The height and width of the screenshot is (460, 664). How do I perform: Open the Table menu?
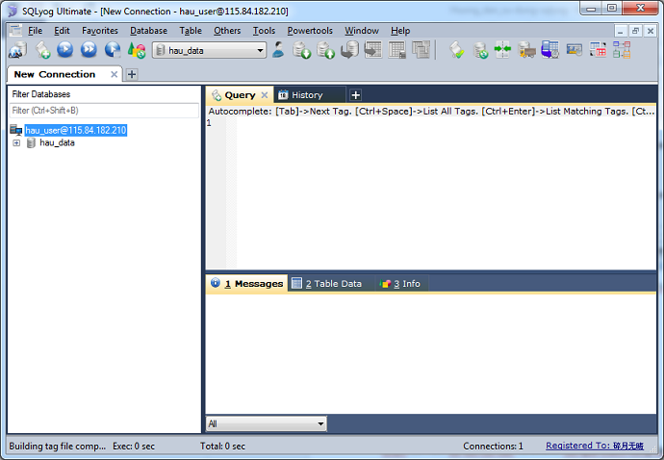click(x=191, y=31)
